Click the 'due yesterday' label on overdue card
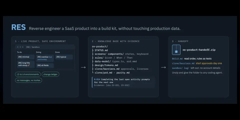This screenshot has height=120, width=240. click(x=45, y=58)
